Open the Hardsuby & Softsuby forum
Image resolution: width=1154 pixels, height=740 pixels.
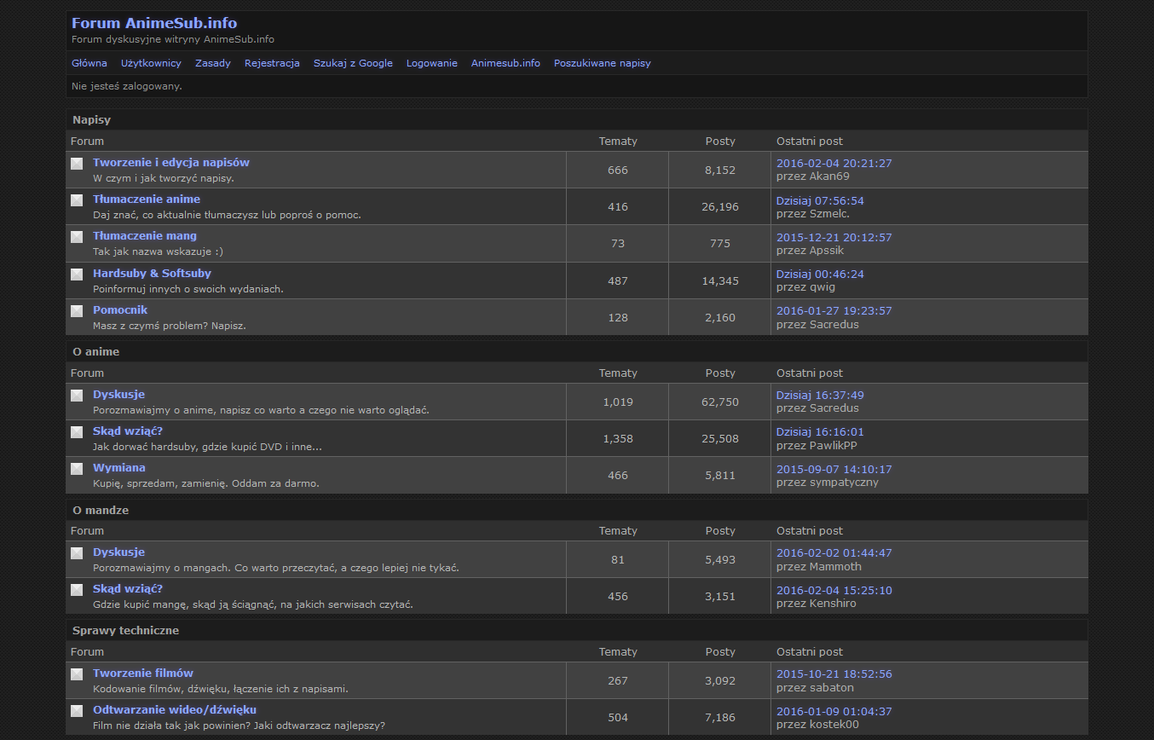coord(152,274)
